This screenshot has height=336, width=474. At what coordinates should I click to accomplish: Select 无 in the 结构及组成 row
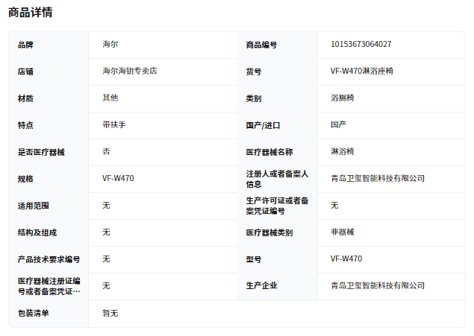click(x=106, y=232)
